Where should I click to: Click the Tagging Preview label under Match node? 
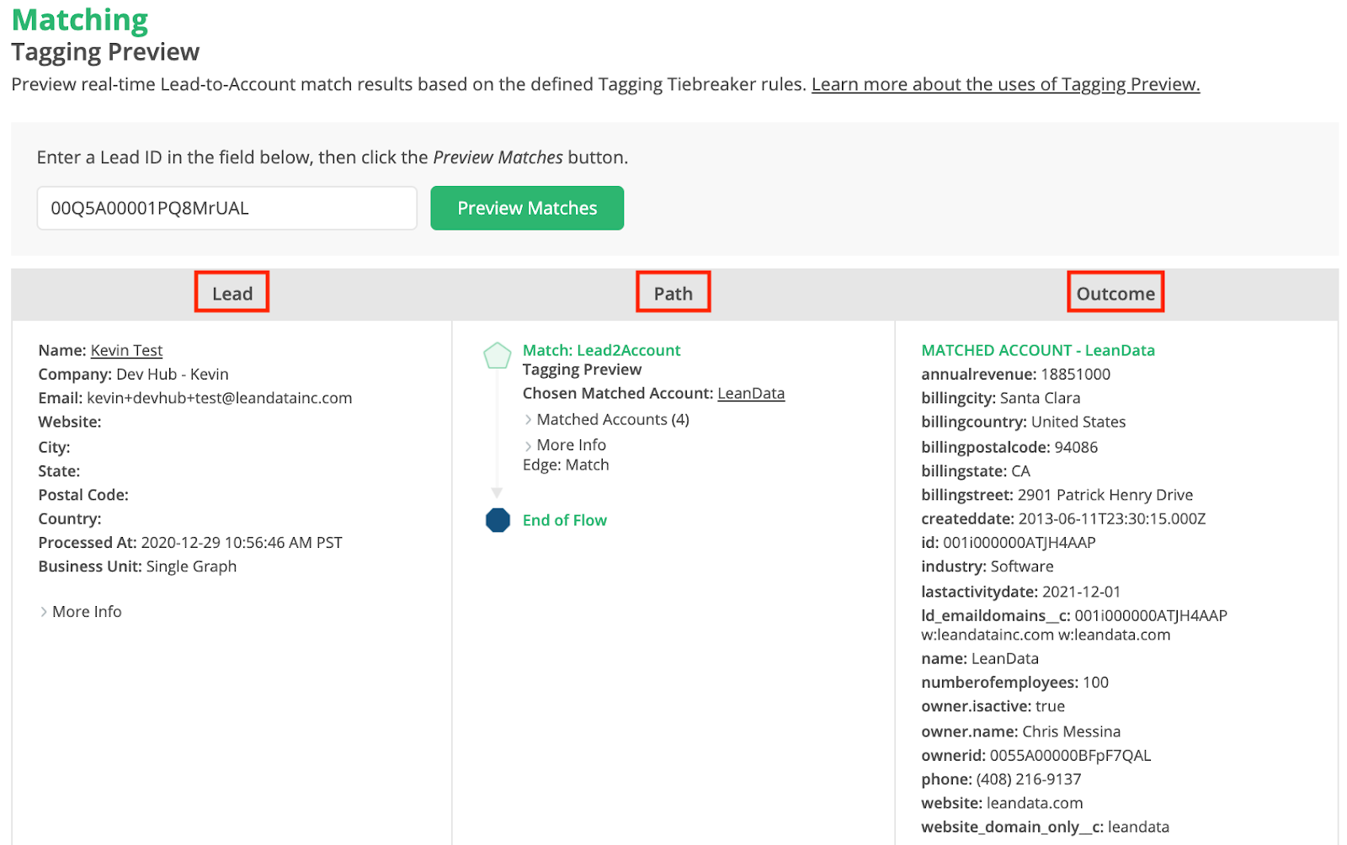(x=582, y=369)
